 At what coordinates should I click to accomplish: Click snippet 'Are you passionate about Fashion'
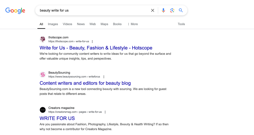pos(104,127)
